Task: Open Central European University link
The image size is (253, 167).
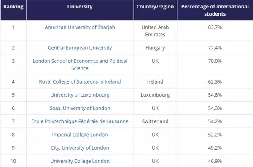Action: 80,48
